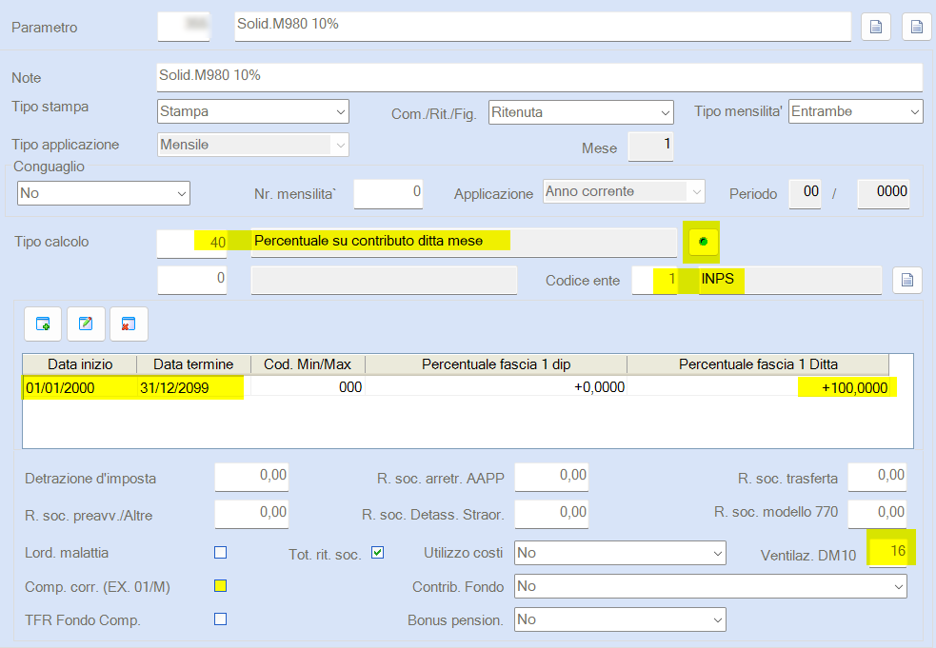936x648 pixels.
Task: Click the Note input field
Action: coord(540,78)
